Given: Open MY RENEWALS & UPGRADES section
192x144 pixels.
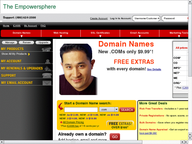Looking at the screenshot, I should point(22,68).
